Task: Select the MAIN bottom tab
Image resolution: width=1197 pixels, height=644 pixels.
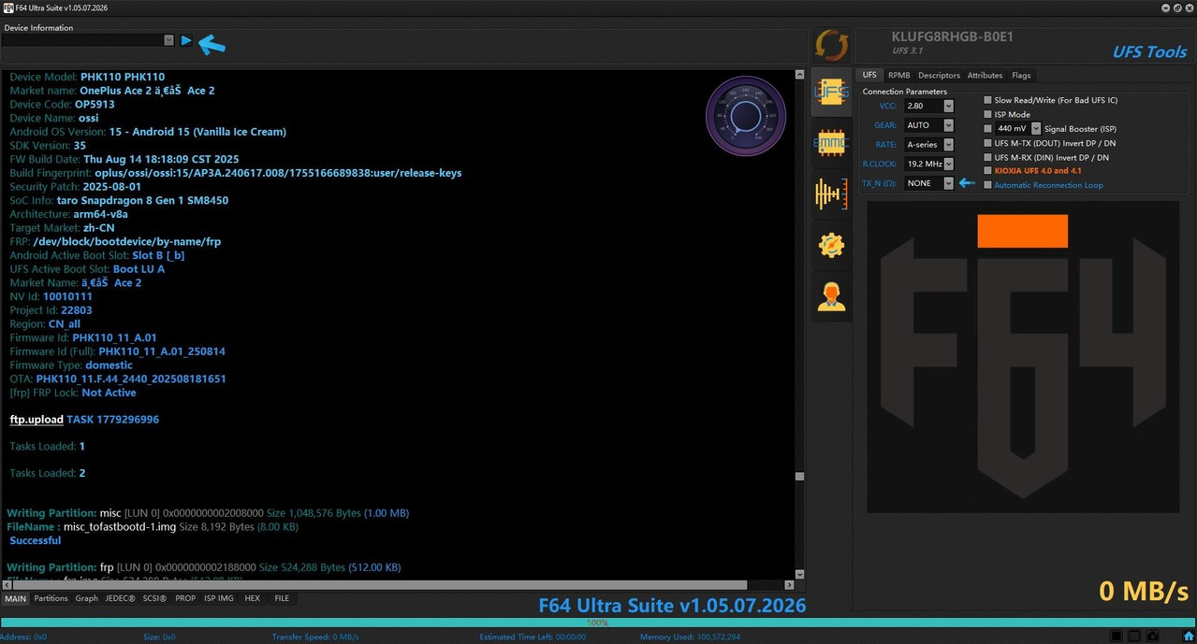Action: pyautogui.click(x=16, y=598)
